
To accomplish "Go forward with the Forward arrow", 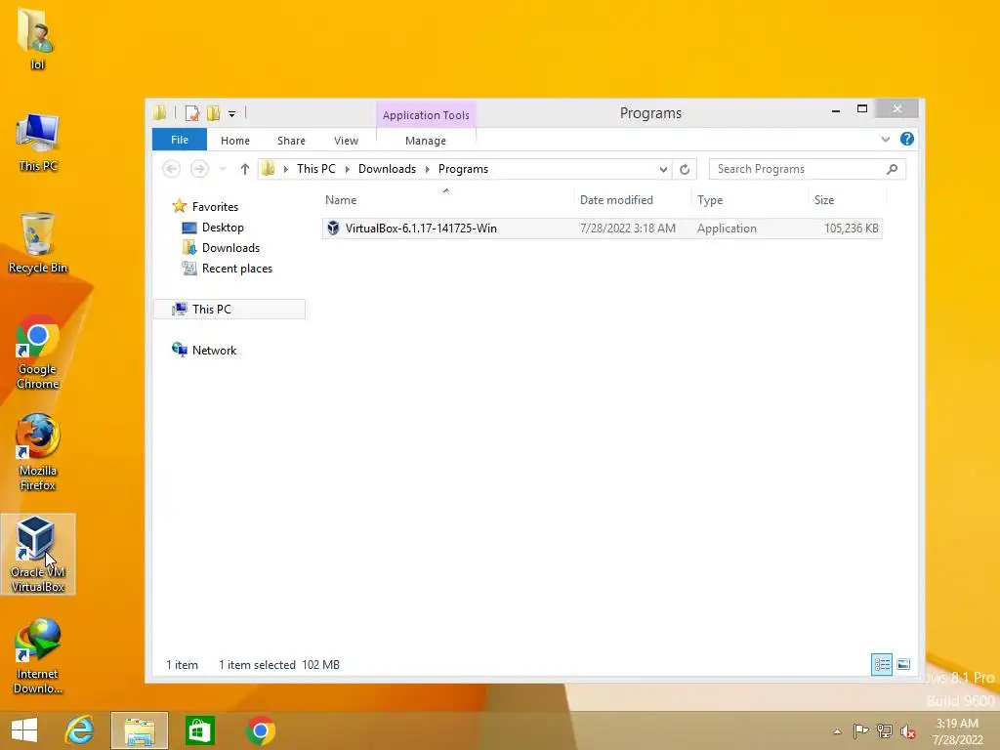I will pos(199,169).
